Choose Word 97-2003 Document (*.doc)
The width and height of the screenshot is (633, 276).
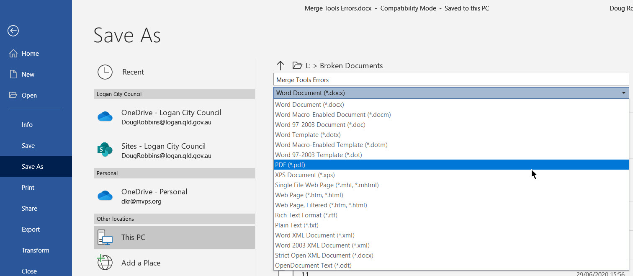point(451,125)
